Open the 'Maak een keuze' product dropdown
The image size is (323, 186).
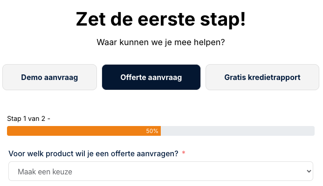[x=154, y=172]
